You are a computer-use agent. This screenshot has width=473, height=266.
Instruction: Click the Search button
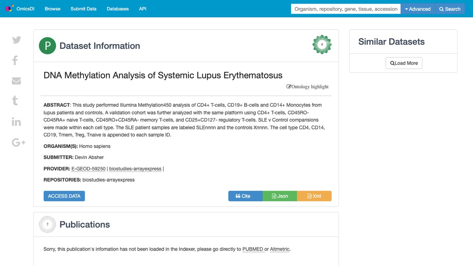click(x=450, y=9)
